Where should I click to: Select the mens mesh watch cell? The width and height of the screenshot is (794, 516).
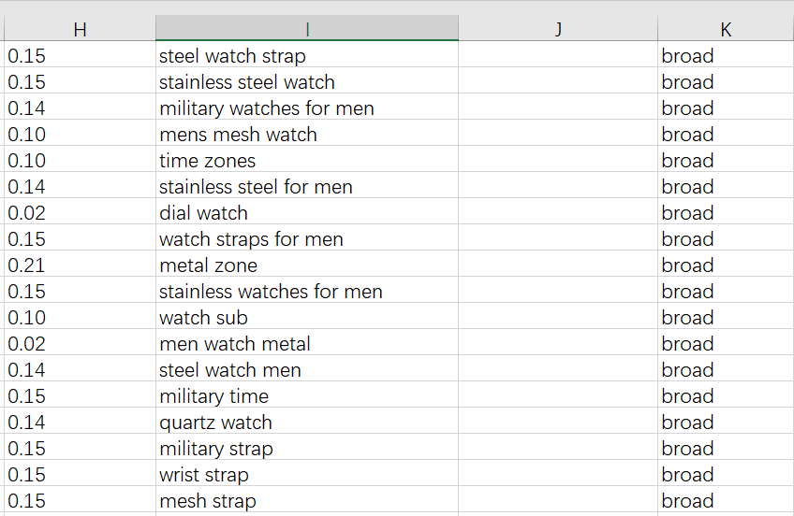[x=307, y=135]
